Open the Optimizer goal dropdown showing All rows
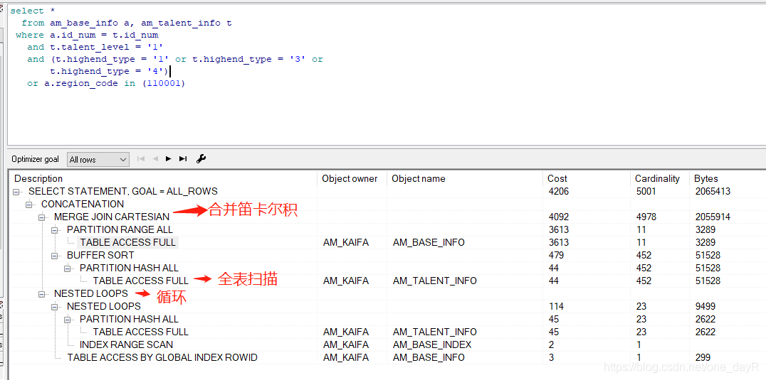 (98, 159)
